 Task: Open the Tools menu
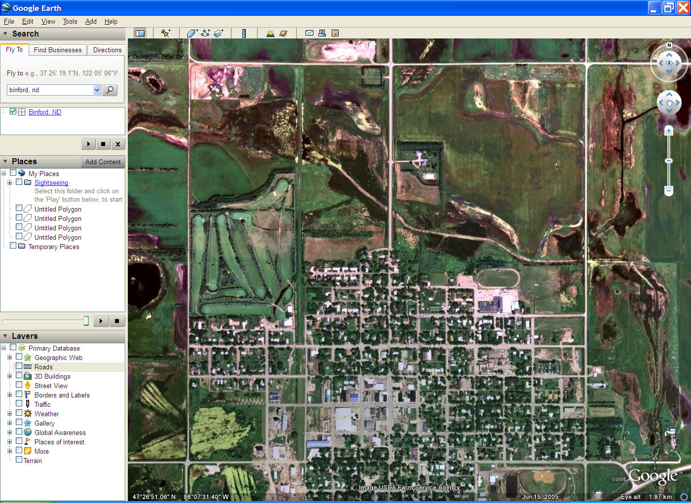[70, 21]
